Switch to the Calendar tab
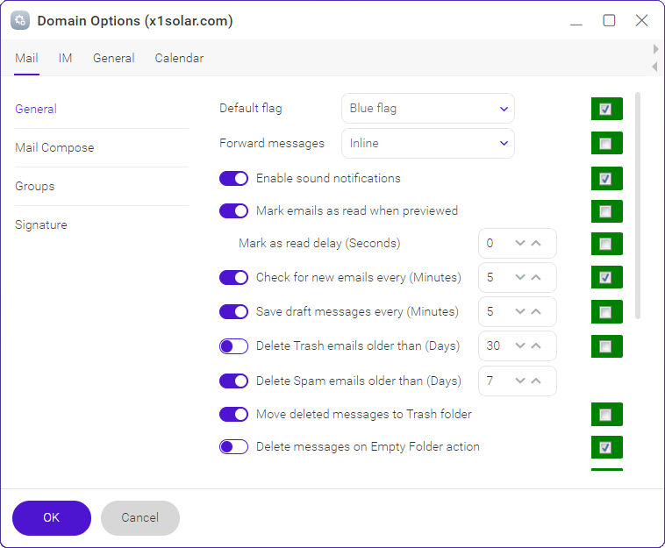 coord(179,58)
